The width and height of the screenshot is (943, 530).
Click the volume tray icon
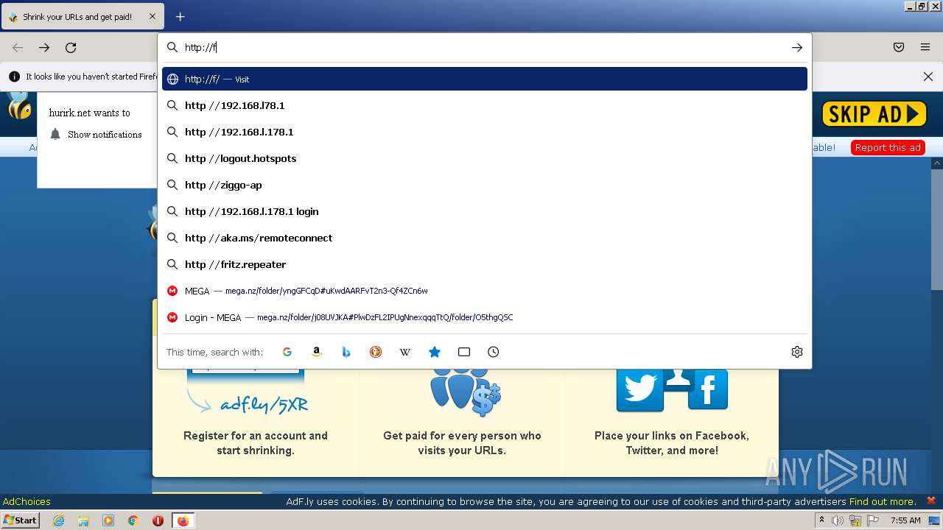point(838,520)
